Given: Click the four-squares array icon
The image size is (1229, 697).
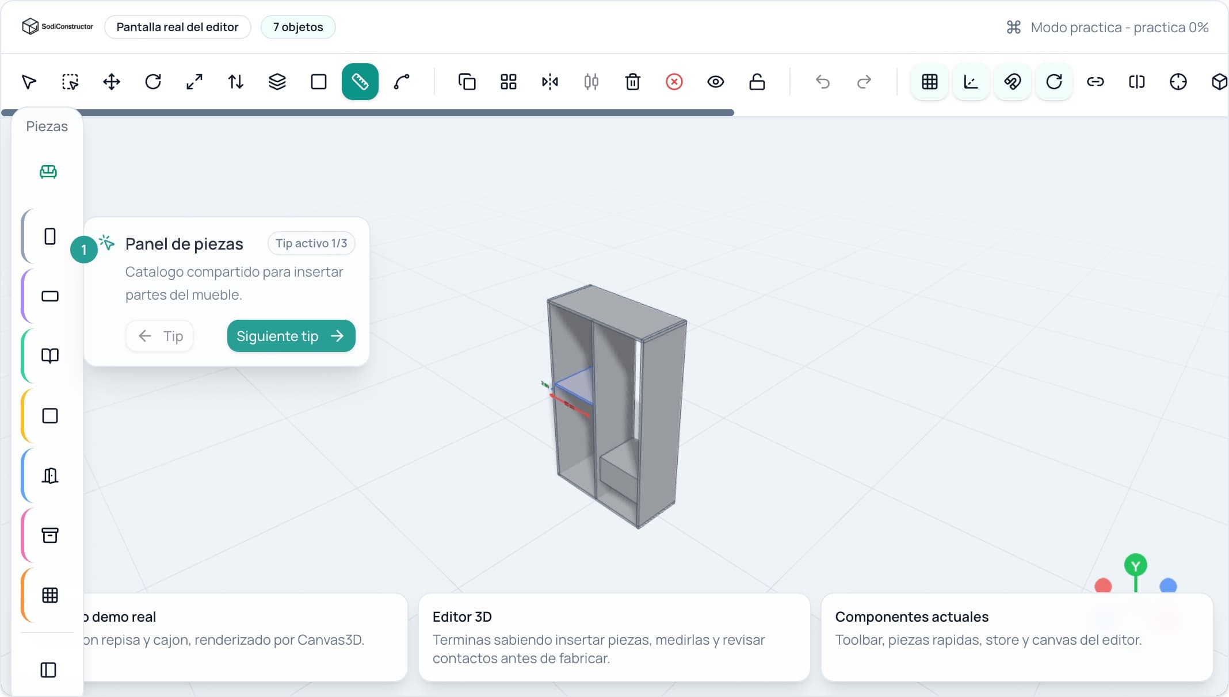Looking at the screenshot, I should (509, 82).
